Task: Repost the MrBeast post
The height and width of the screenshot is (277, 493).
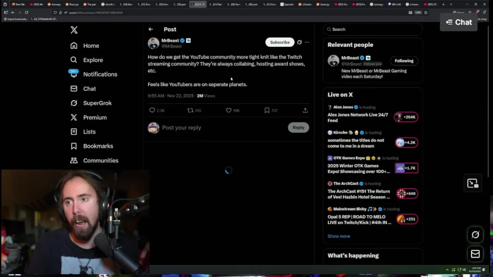Action: (x=190, y=110)
